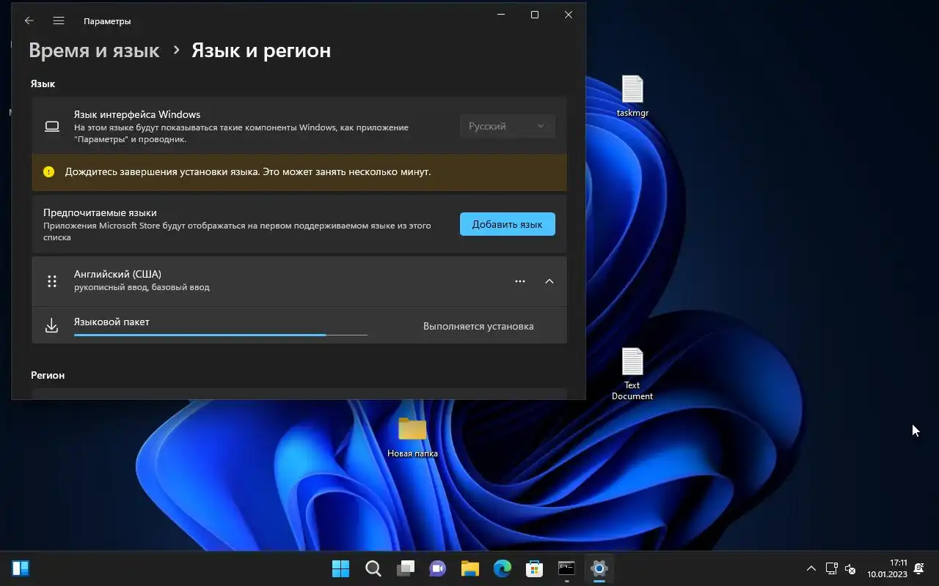Viewport: 939px width, 586px height.
Task: Open taskbar Search
Action: (x=373, y=568)
